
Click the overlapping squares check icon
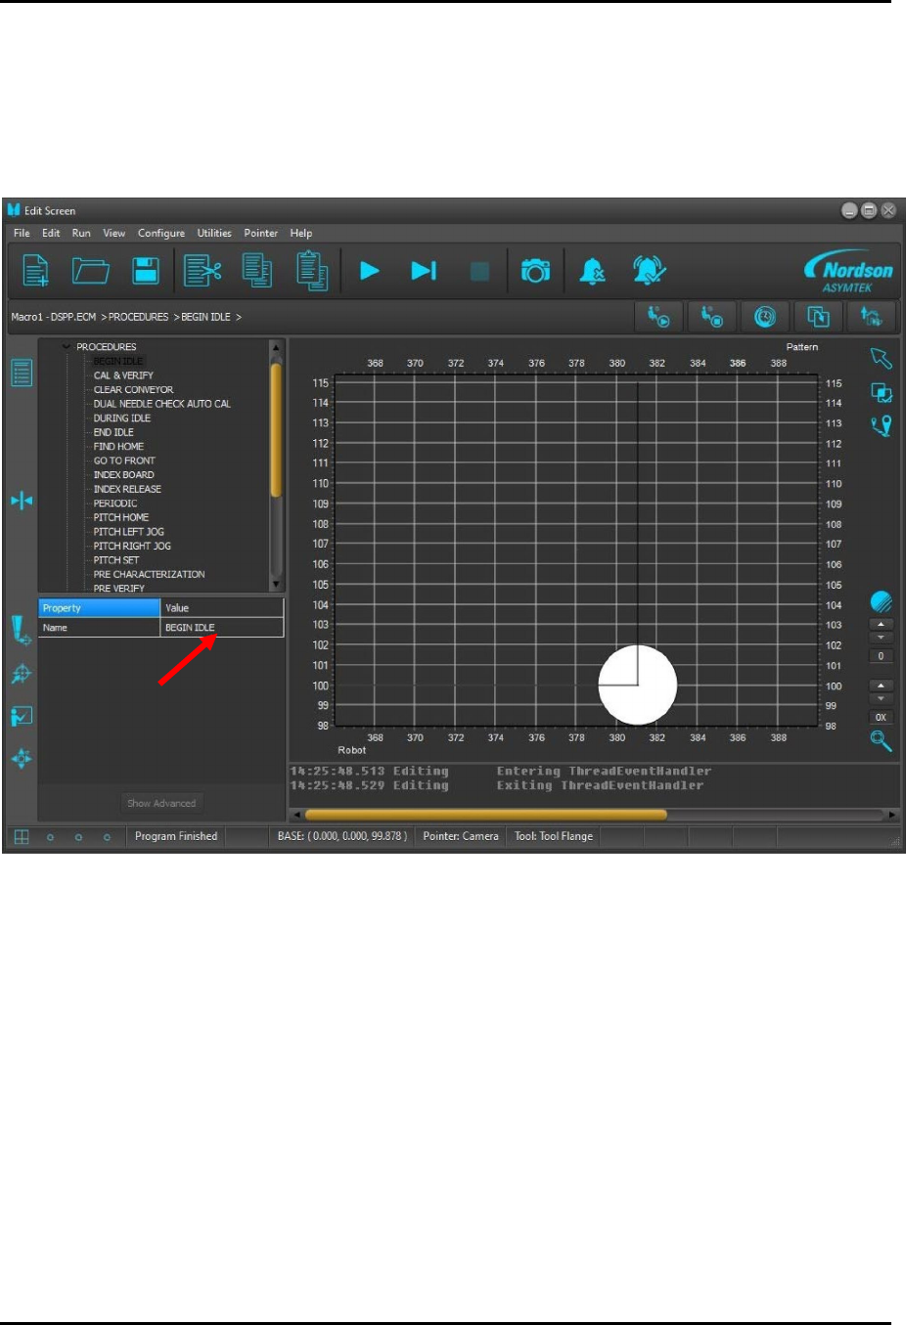[x=882, y=393]
